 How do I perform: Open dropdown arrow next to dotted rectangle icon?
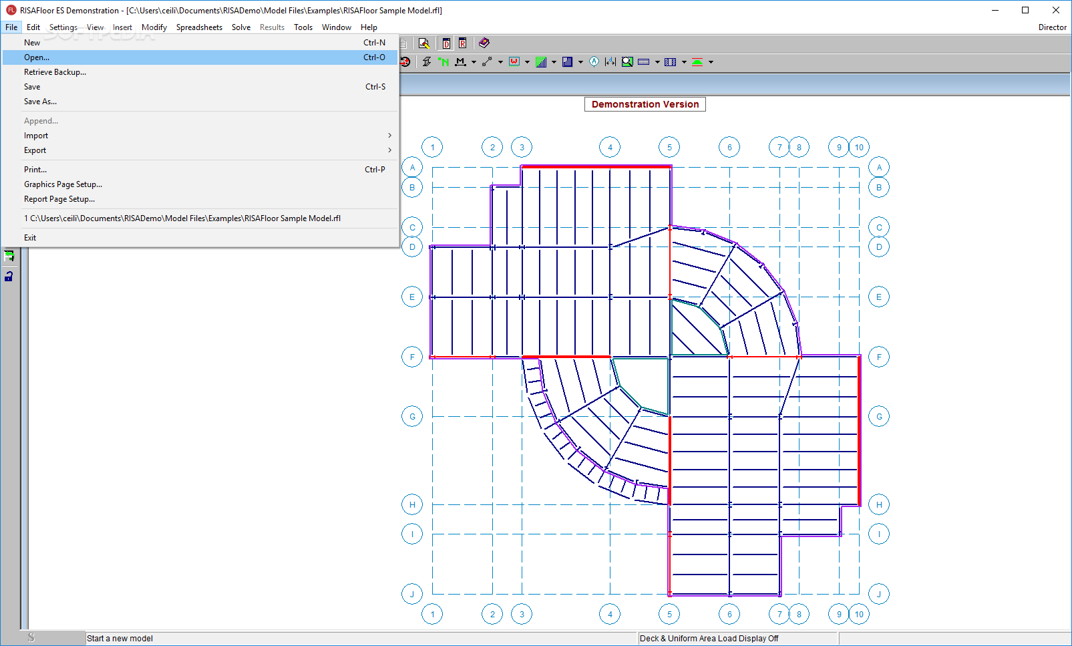tap(657, 62)
